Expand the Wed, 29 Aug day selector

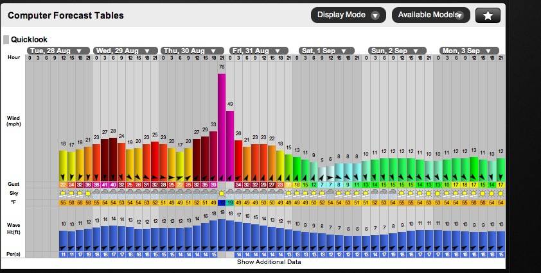(x=125, y=51)
